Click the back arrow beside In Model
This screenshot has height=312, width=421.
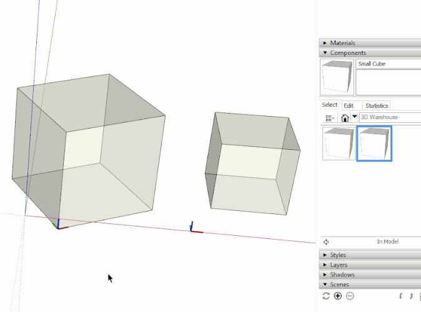[x=326, y=242]
